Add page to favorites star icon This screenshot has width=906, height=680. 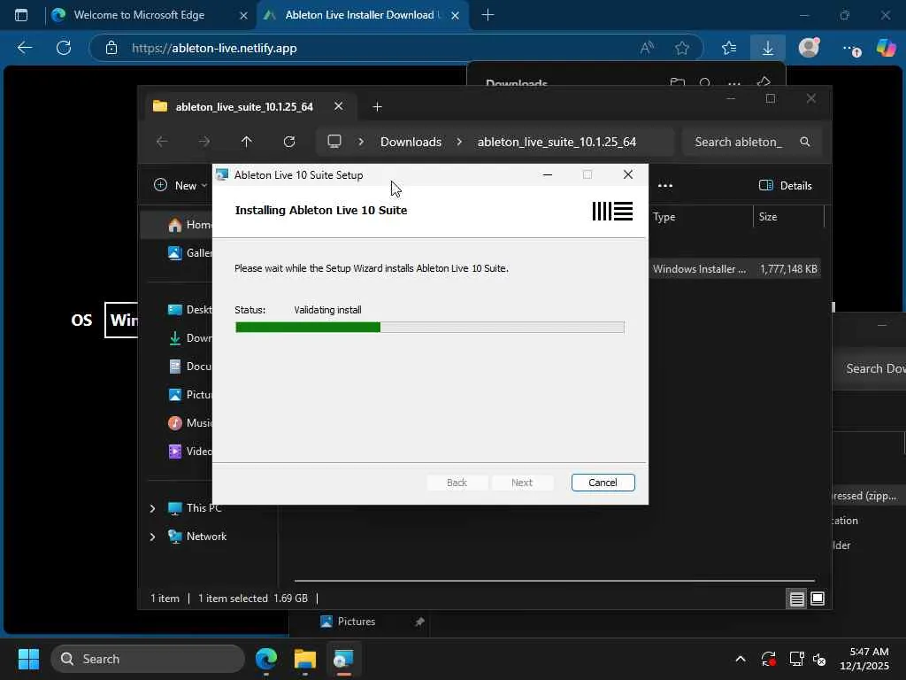point(682,48)
